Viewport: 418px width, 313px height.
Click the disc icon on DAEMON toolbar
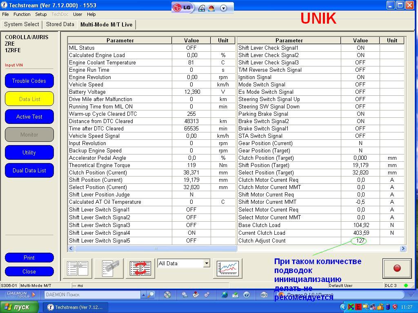point(167,295)
